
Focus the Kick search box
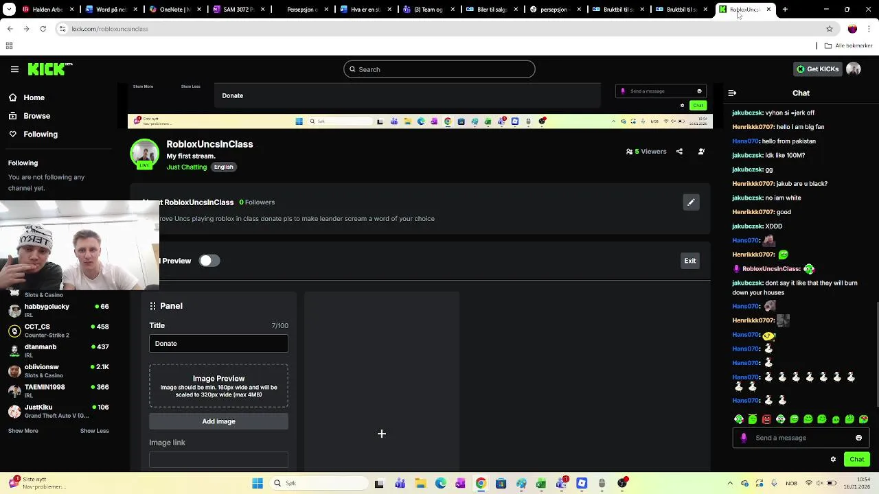439,69
